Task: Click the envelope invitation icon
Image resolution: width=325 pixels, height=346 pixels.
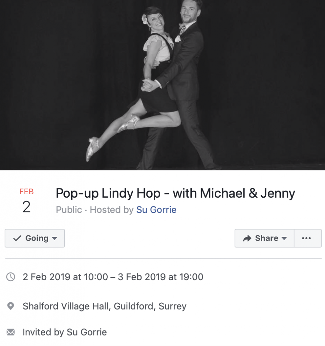Action: coord(10,332)
